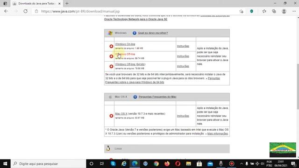Click the taskbar search box

coord(49,164)
